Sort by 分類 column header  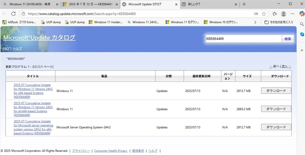coord(169,76)
